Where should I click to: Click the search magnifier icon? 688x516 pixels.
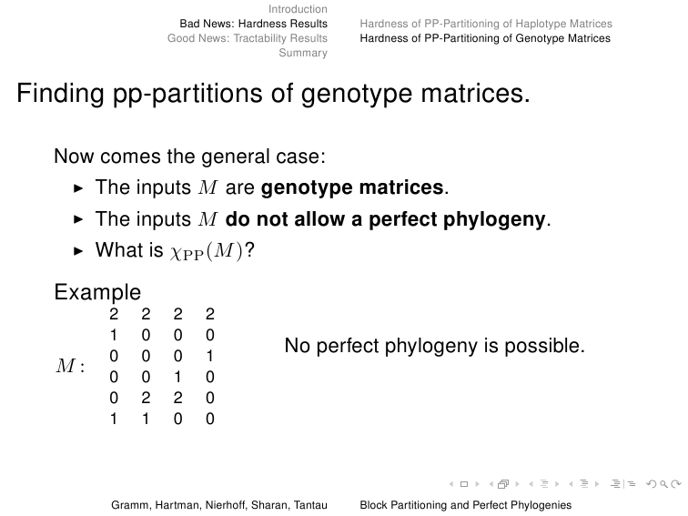(663, 484)
